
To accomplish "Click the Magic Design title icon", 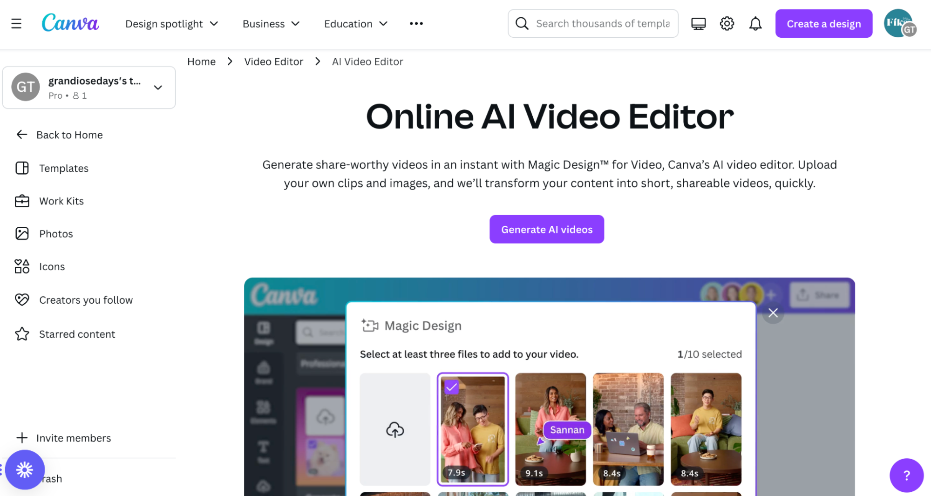I will [x=370, y=326].
